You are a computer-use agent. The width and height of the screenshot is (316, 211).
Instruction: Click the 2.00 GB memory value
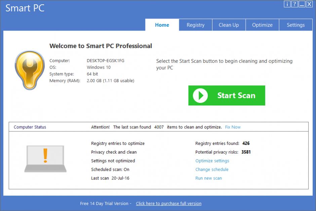tap(111, 81)
